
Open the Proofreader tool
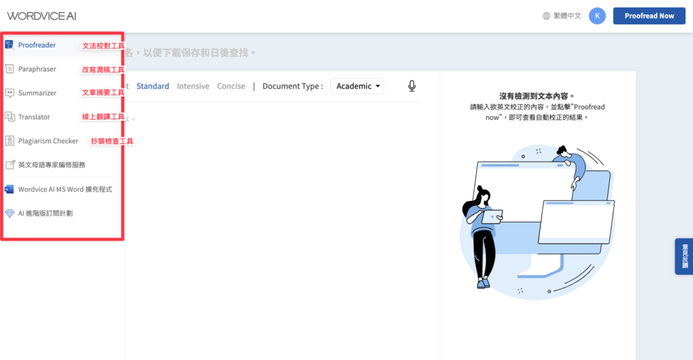point(37,45)
